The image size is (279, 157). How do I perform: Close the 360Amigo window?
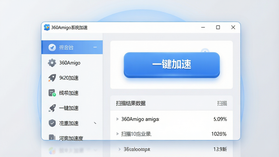pyautogui.click(x=233, y=28)
